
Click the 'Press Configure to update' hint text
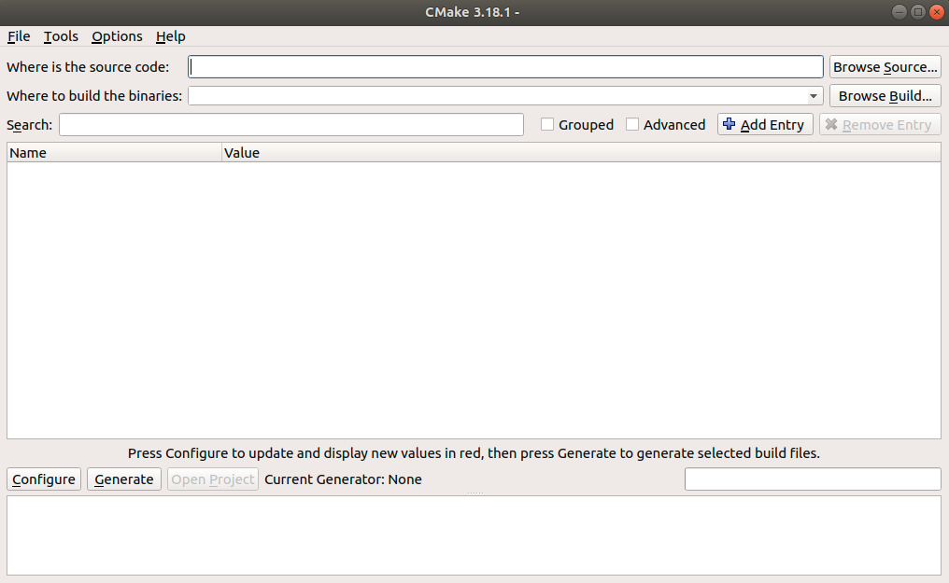click(x=474, y=453)
